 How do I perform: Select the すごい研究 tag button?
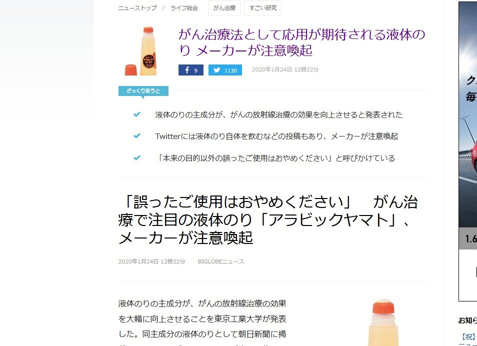point(263,8)
